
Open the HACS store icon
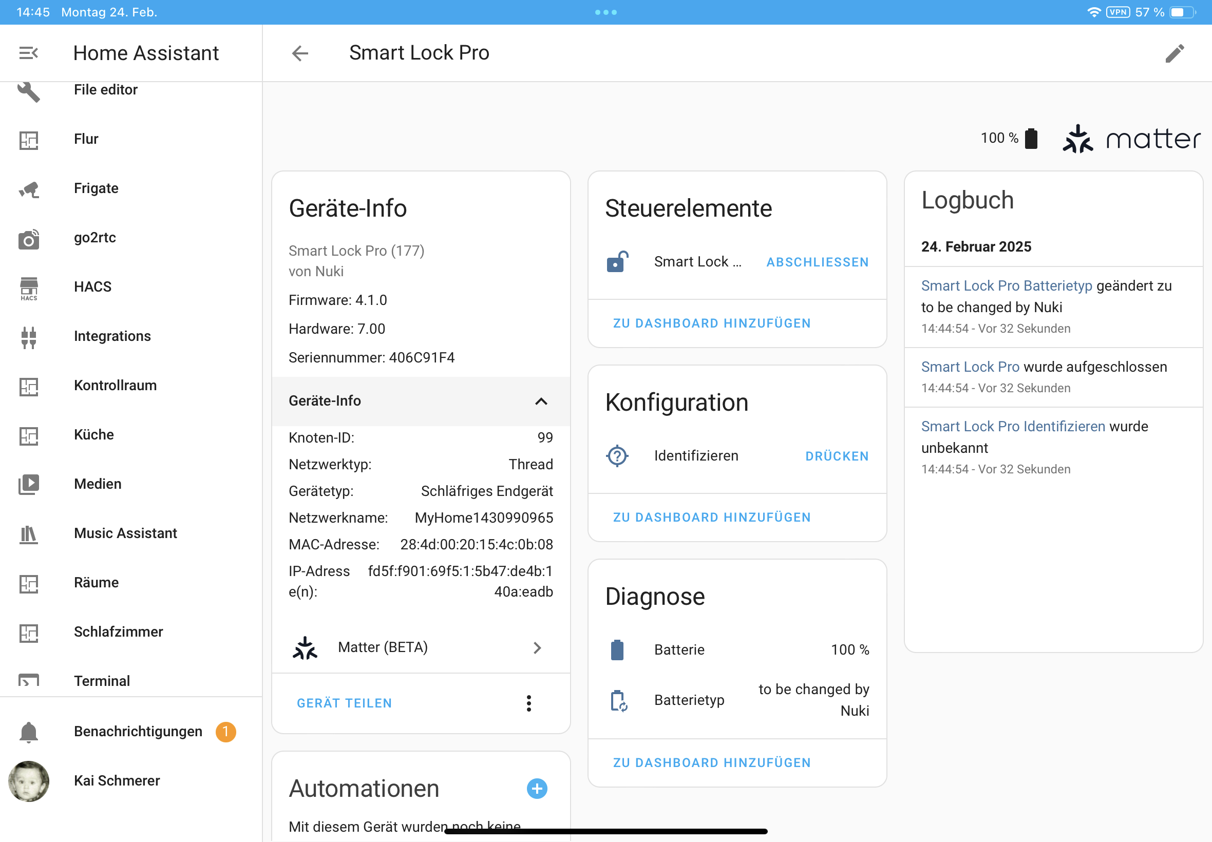point(28,288)
